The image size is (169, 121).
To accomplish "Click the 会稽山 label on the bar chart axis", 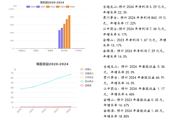I will pyautogui.click(x=36, y=51).
